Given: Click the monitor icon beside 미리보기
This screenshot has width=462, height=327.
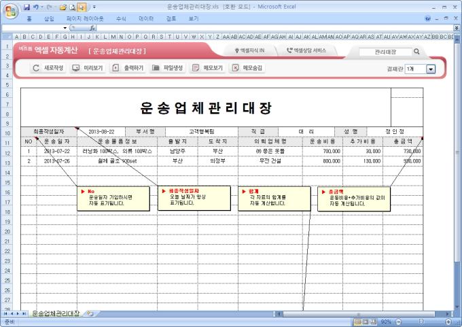Looking at the screenshot, I should pyautogui.click(x=76, y=68).
